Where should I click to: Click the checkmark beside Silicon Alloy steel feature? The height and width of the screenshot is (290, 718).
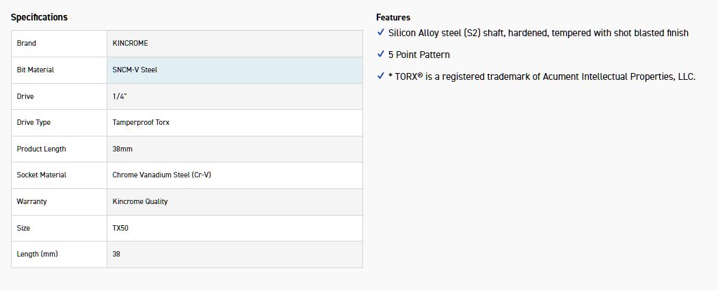pos(381,33)
